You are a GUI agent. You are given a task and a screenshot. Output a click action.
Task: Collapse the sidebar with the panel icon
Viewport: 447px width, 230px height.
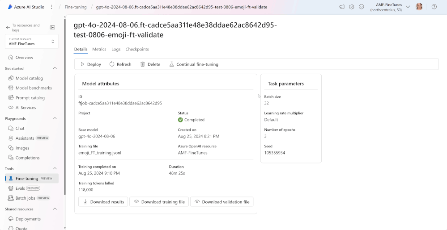click(52, 27)
